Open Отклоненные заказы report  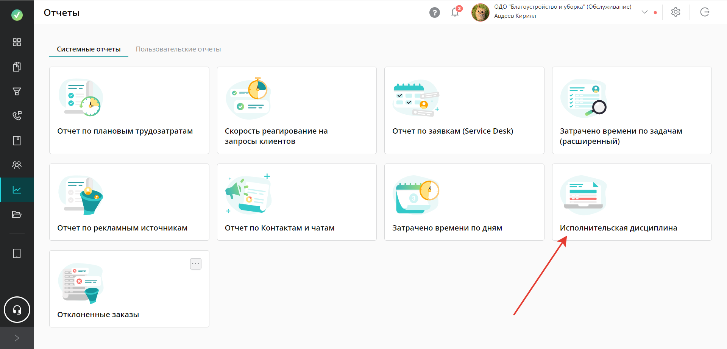pos(129,289)
